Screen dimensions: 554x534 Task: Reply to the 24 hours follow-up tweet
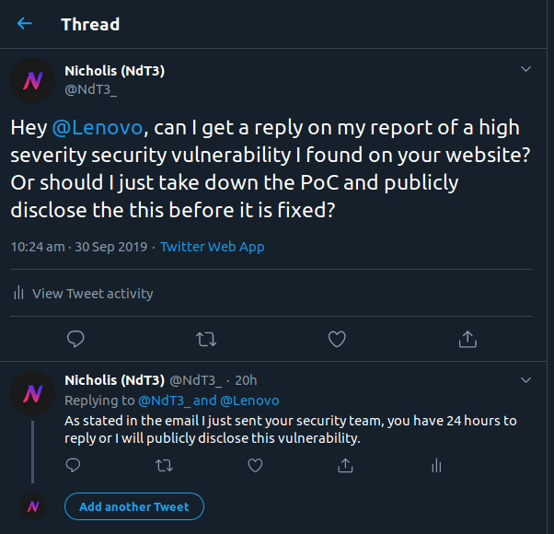[73, 466]
